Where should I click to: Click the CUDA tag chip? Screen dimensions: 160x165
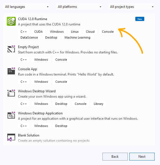click(x=38, y=32)
